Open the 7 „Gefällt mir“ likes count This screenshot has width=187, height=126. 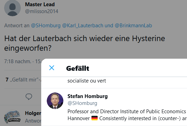pos(23,80)
